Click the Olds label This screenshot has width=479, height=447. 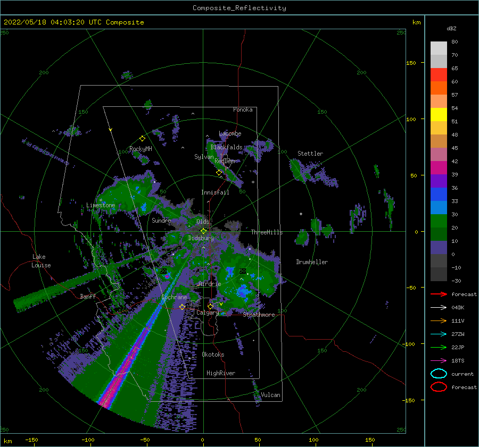tap(203, 222)
